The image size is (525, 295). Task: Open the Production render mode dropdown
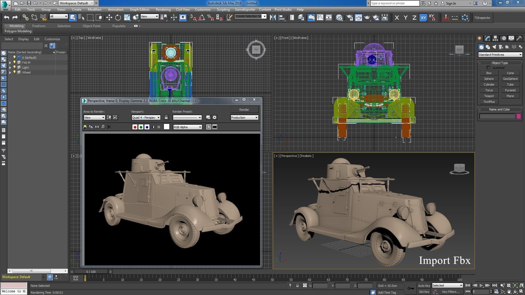(244, 118)
